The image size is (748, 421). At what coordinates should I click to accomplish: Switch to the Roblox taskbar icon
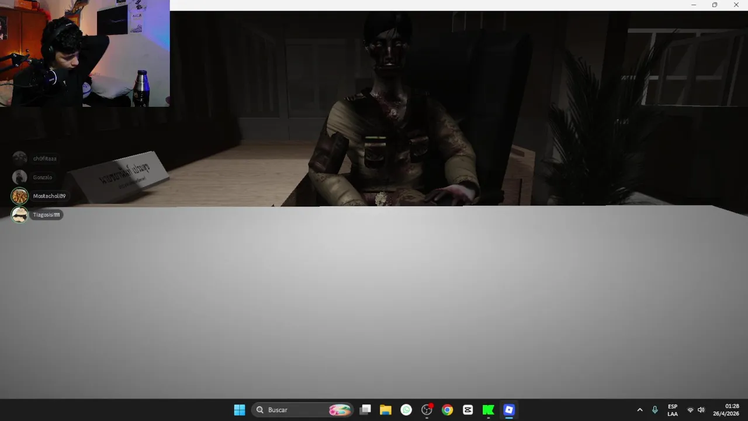(509, 410)
